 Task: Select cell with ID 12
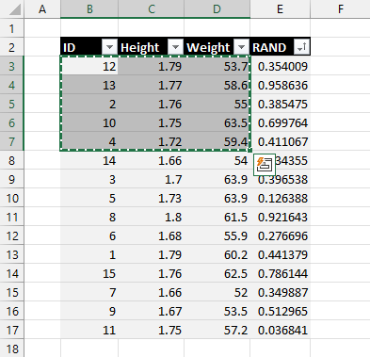[x=89, y=66]
